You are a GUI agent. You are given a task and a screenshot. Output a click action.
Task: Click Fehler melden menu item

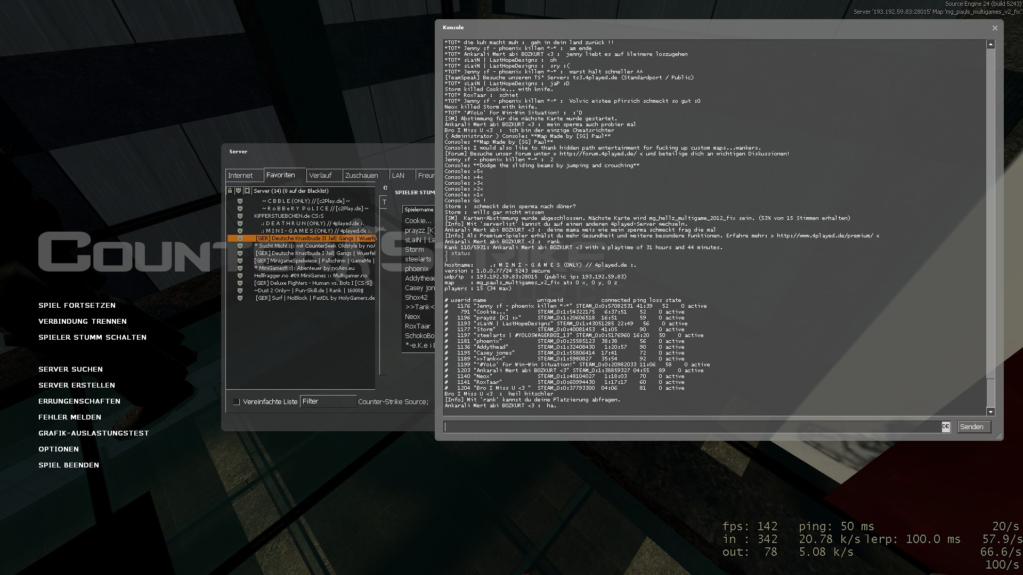70,417
